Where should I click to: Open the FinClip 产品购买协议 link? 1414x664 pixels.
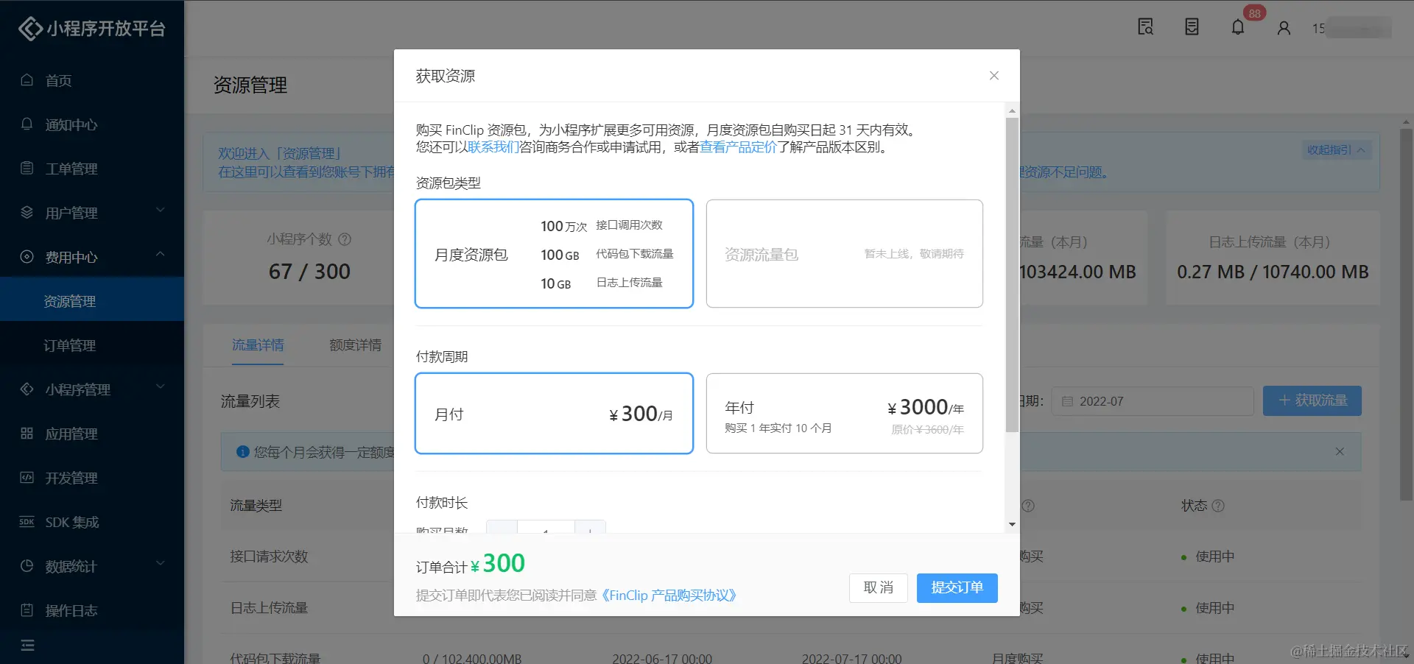point(667,595)
